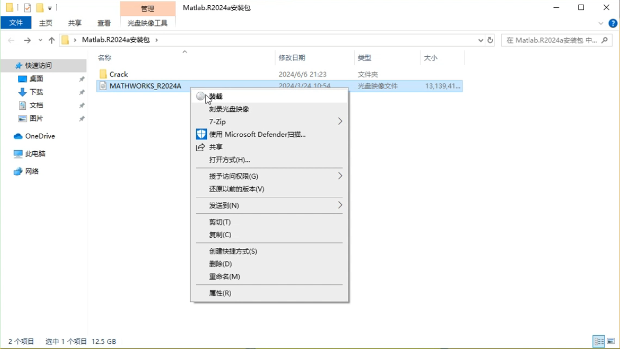Switch to the 主页 ribbon tab
The width and height of the screenshot is (620, 349).
pos(46,23)
